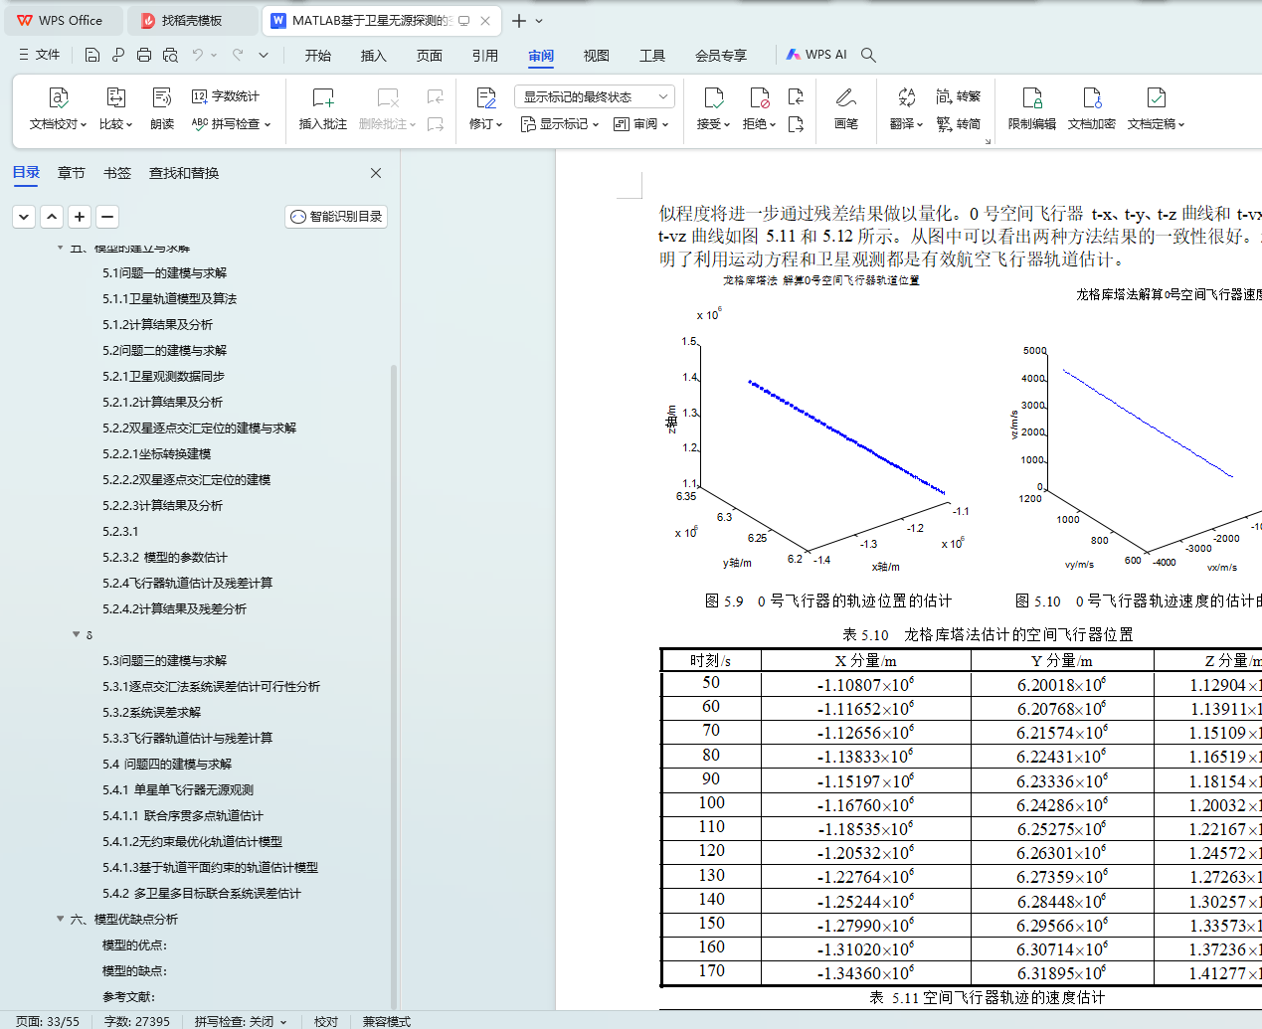Go to 参考文献 outline entry
This screenshot has height=1029, width=1262.
[x=129, y=996]
